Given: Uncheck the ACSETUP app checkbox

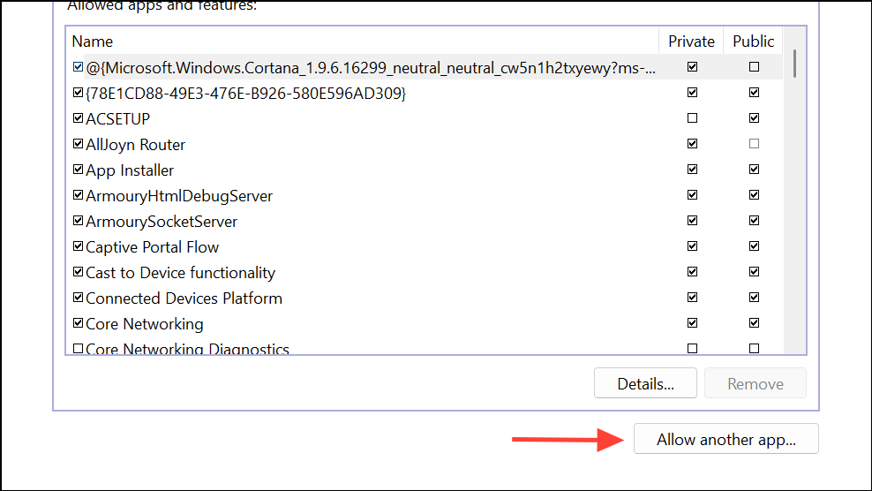Looking at the screenshot, I should [x=79, y=118].
